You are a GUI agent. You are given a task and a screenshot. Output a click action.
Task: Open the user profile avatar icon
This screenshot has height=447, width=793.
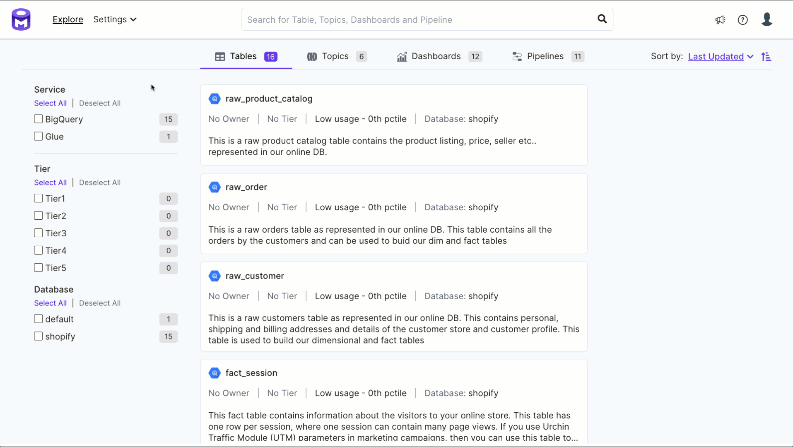[766, 19]
